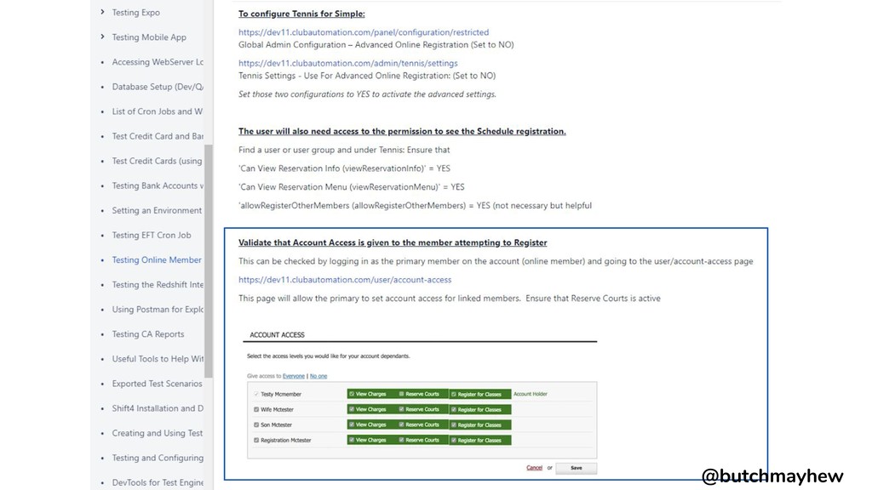This screenshot has height=490, width=872.
Task: Click the ACCOUNT ACCESS panel title
Action: coord(277,335)
